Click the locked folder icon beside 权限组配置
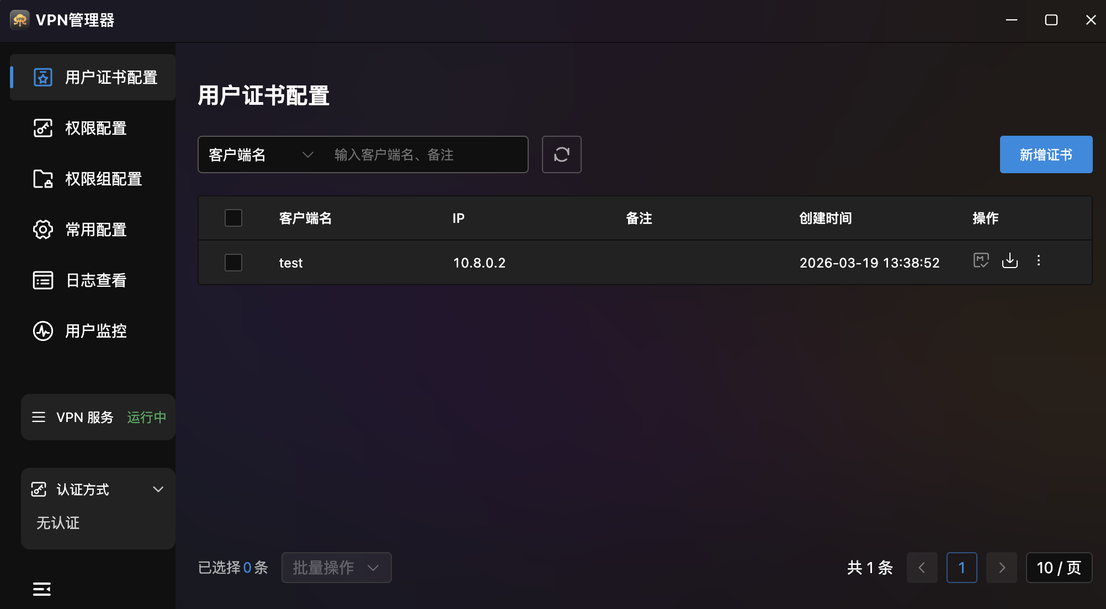This screenshot has width=1106, height=609. 43,179
